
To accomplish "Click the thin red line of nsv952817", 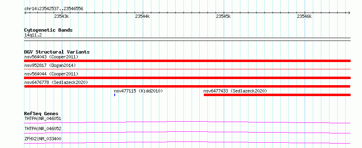I will pos(187,69).
